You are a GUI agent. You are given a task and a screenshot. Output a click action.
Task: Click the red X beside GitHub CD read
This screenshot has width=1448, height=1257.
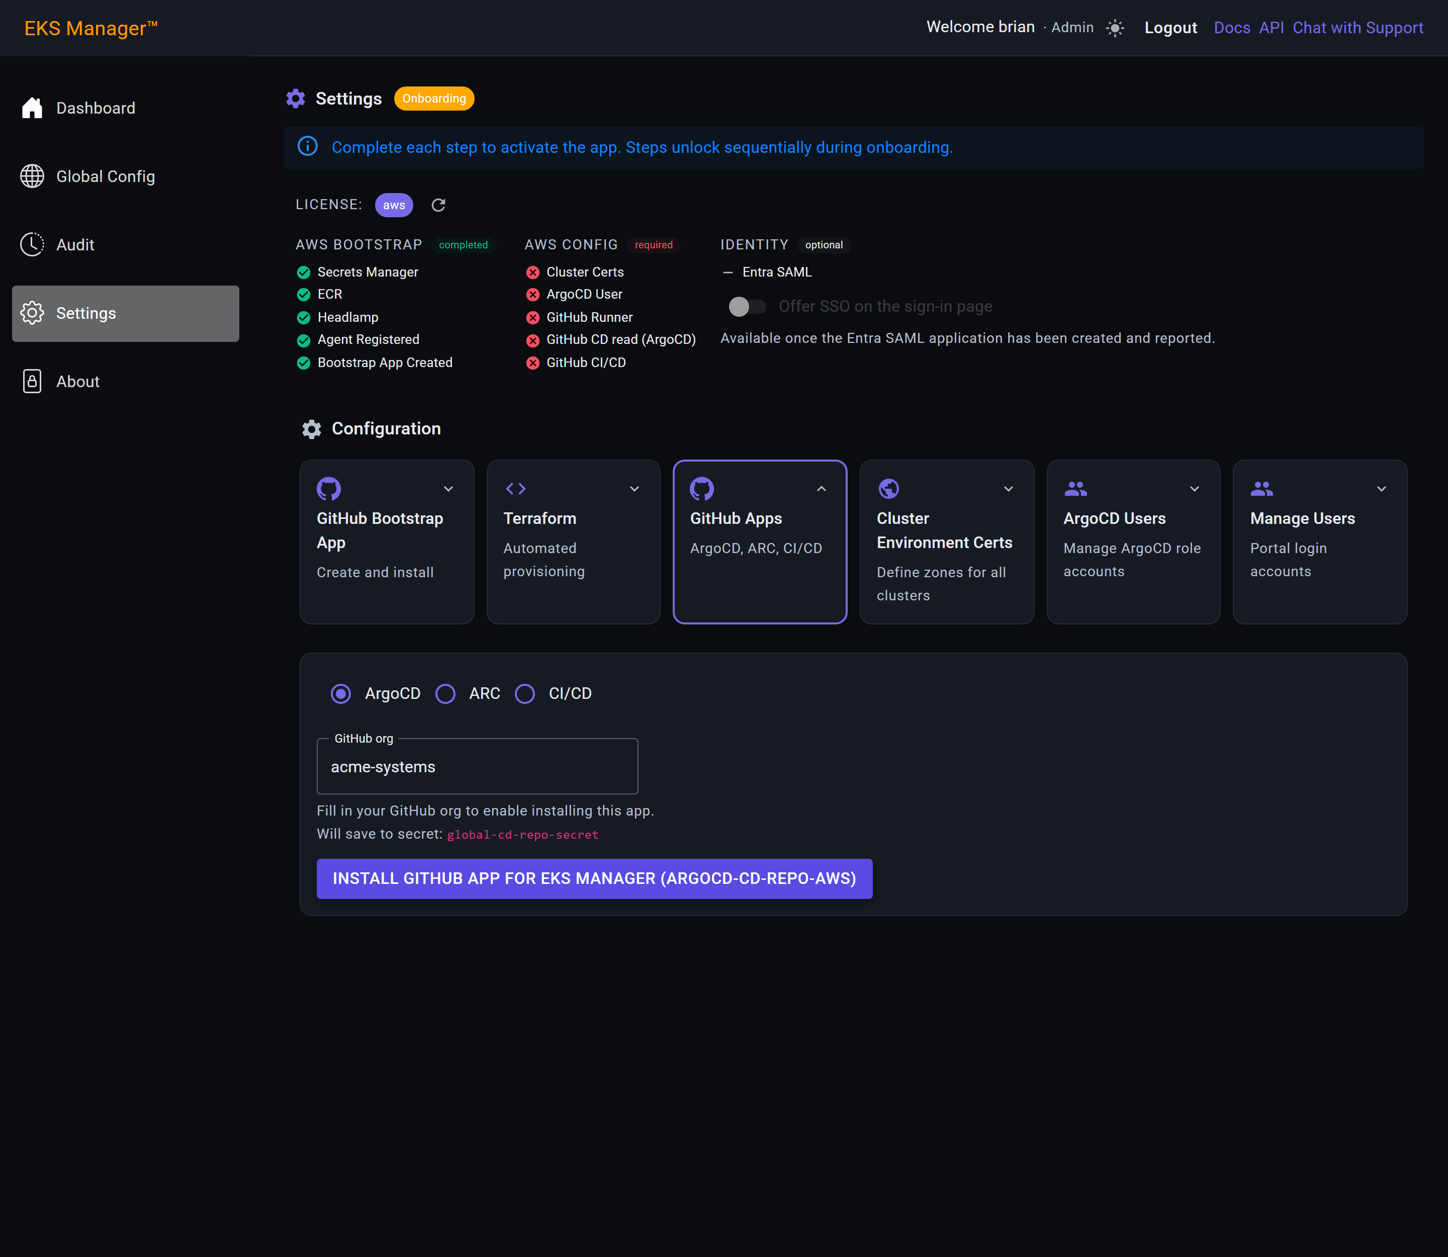tap(532, 340)
